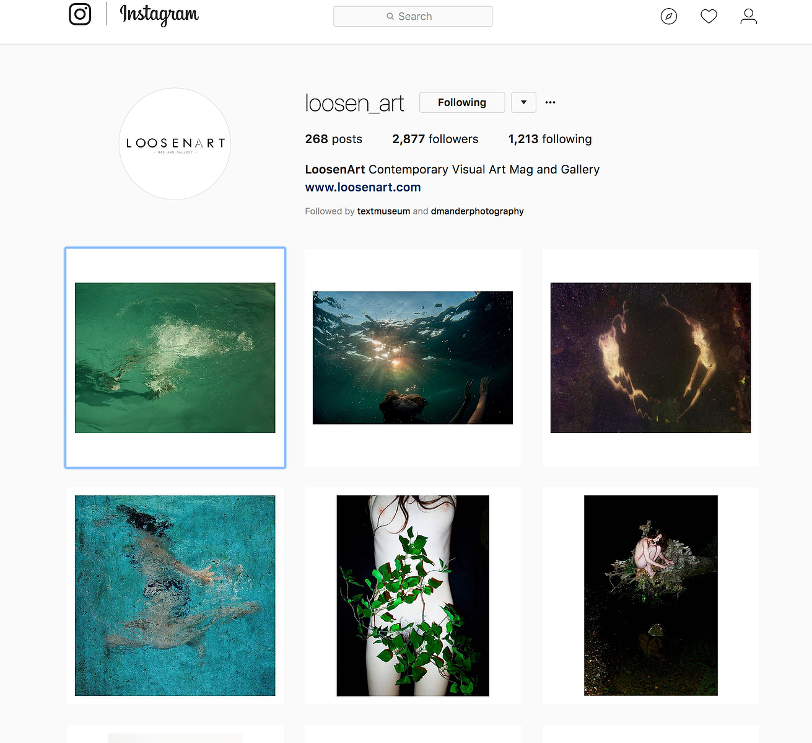Open the user profile icon

pyautogui.click(x=749, y=16)
